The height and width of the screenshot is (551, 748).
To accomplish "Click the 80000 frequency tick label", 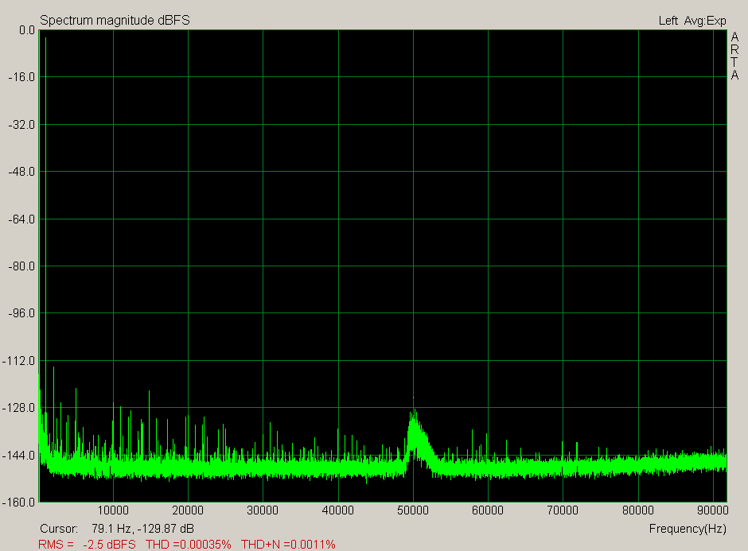I will pos(638,510).
